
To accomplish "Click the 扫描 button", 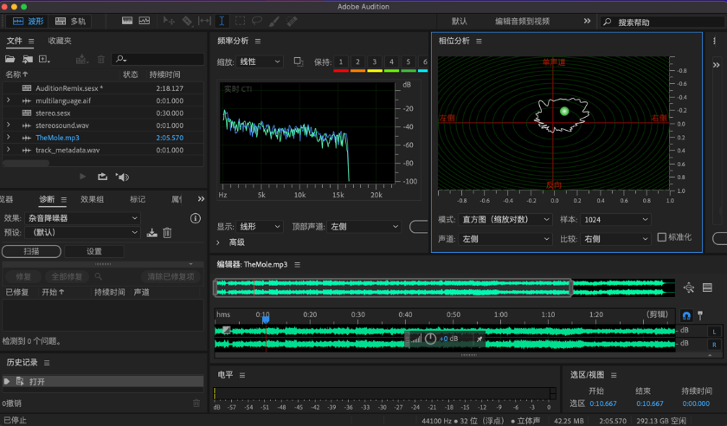I will [x=31, y=251].
